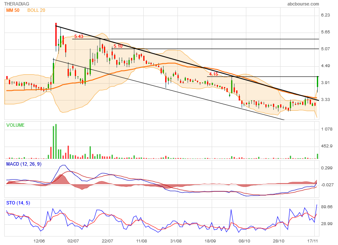The width and height of the screenshot is (338, 245).
Task: Click the VOLUME panel label
Action: [x=15, y=125]
